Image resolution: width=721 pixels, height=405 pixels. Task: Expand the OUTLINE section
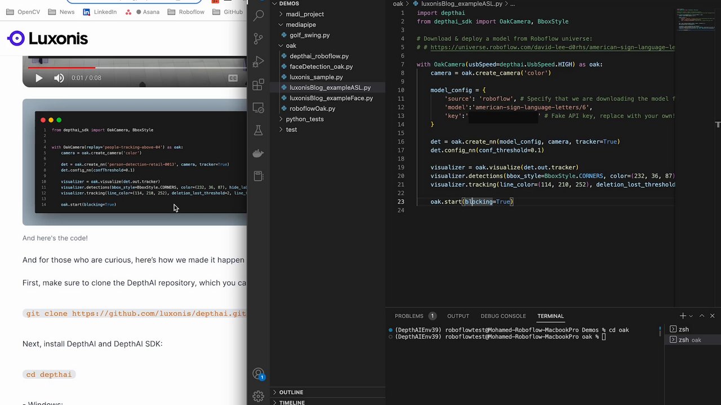click(x=291, y=392)
